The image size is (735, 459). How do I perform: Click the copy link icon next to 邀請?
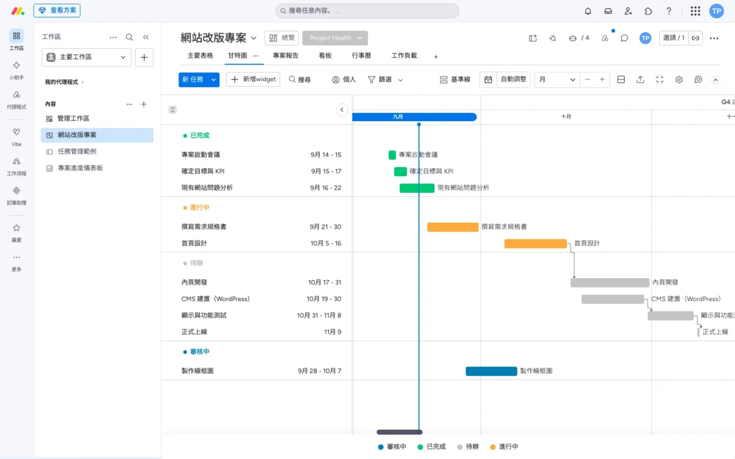pos(695,38)
